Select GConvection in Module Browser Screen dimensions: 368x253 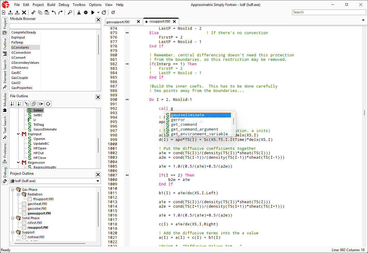(x=21, y=52)
